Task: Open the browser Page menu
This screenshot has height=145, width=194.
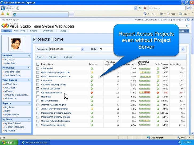Action: point(172,14)
